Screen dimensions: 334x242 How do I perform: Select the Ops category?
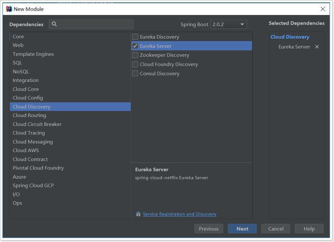pyautogui.click(x=70, y=203)
